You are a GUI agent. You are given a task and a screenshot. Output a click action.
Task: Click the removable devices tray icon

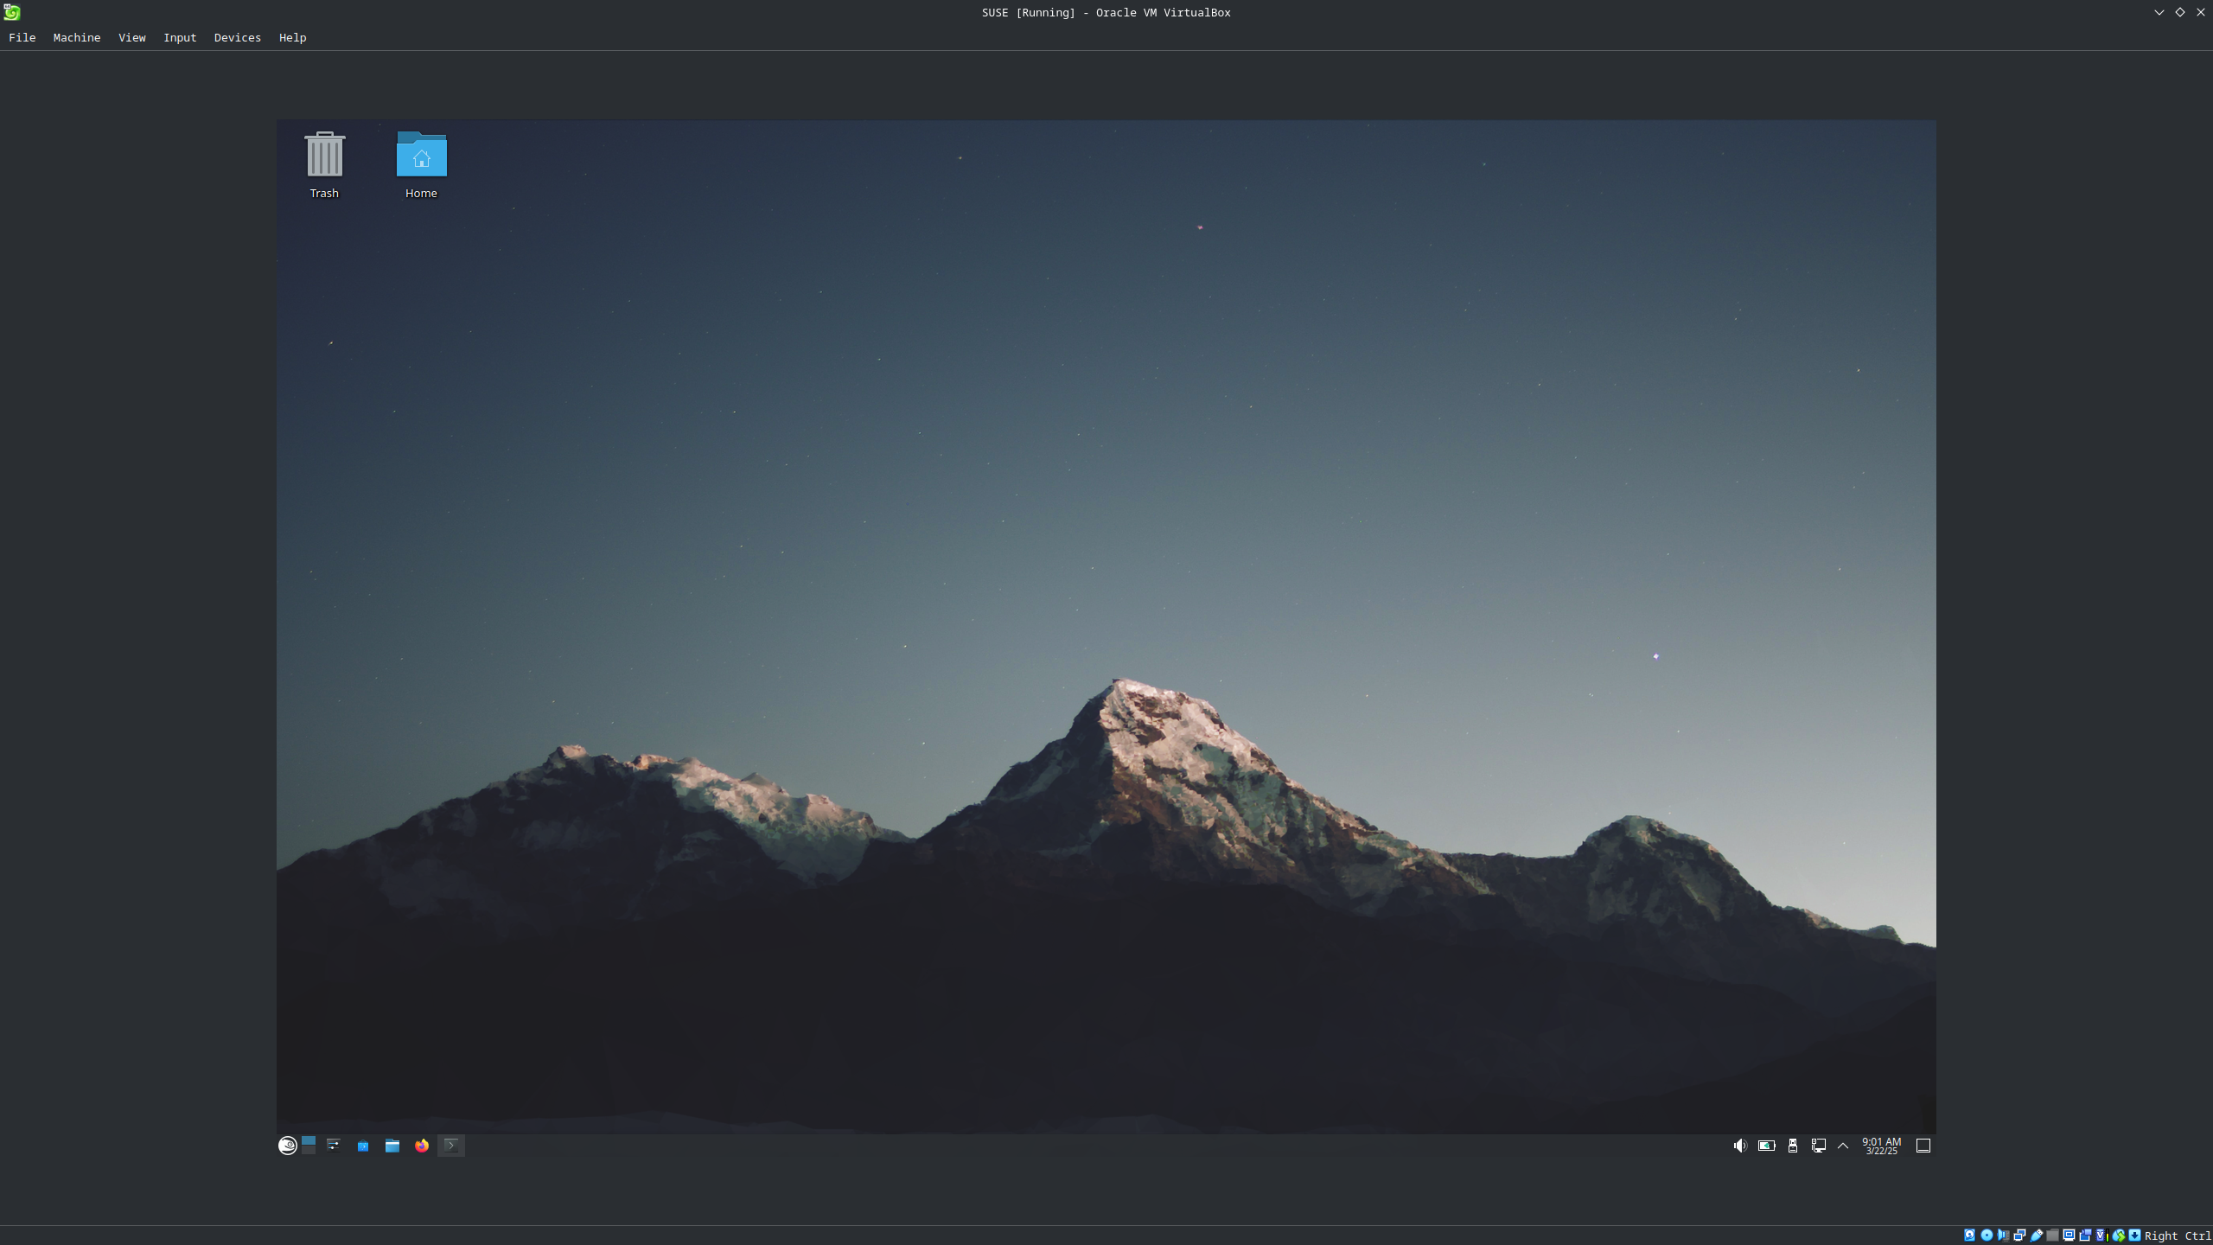coord(1793,1146)
